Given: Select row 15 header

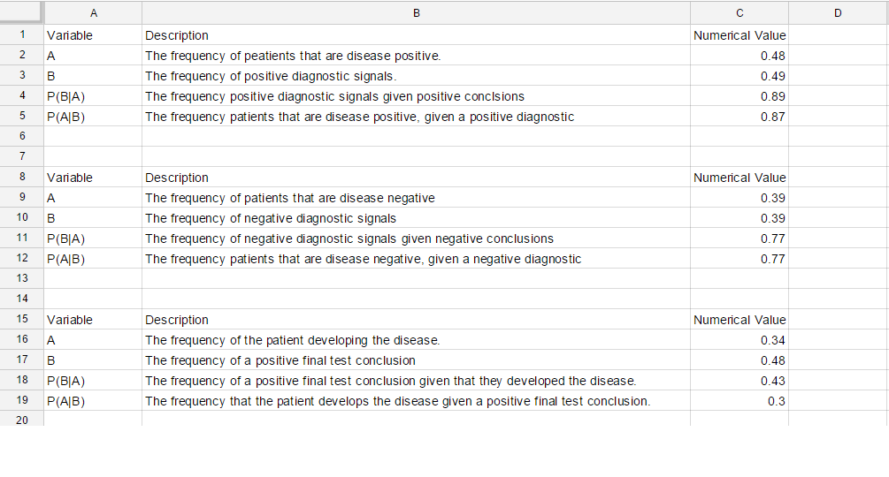Looking at the screenshot, I should (x=21, y=320).
